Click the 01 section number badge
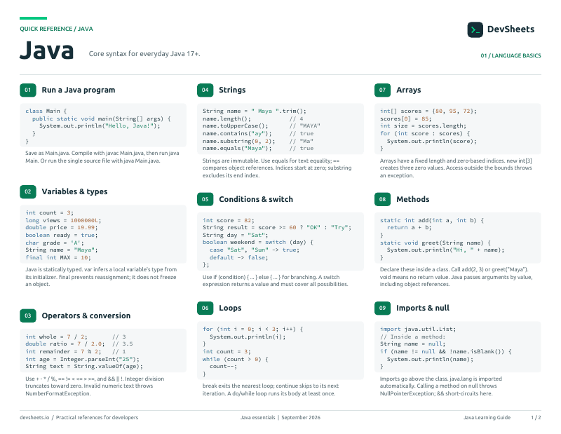 point(28,90)
